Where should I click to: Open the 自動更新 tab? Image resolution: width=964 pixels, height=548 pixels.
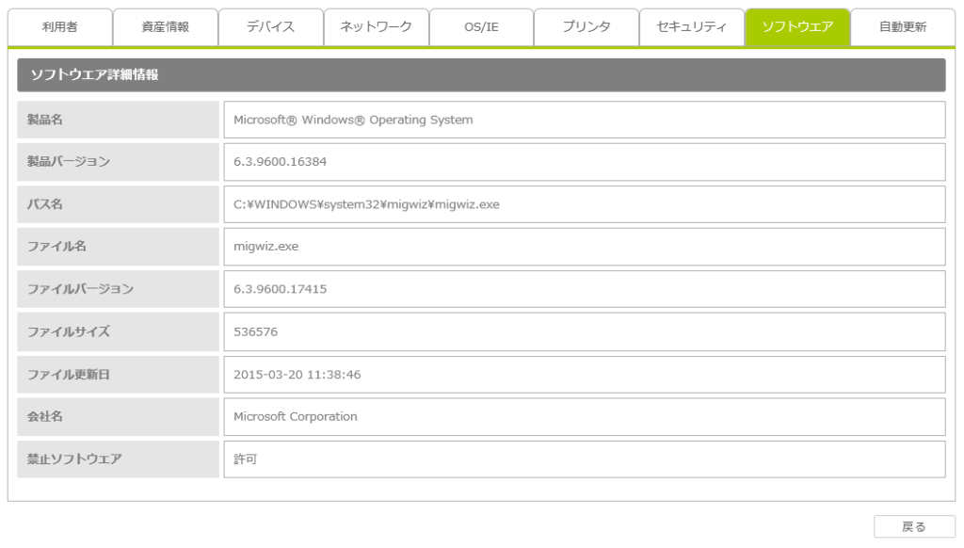click(x=903, y=27)
